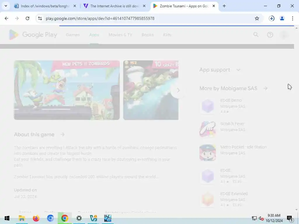Click the Google Play logo

point(33,35)
